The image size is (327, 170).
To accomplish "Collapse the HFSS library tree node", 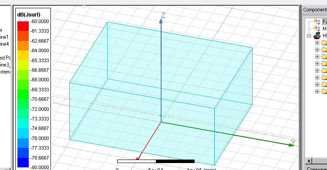I will click(x=309, y=36).
